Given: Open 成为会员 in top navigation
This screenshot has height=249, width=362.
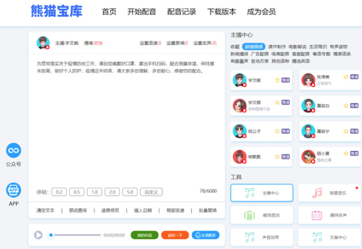Looking at the screenshot, I should pos(262,12).
